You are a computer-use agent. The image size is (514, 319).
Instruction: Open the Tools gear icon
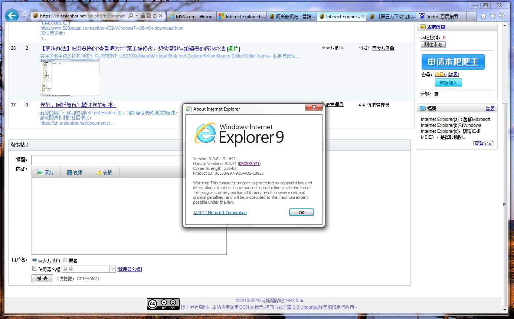pos(501,16)
